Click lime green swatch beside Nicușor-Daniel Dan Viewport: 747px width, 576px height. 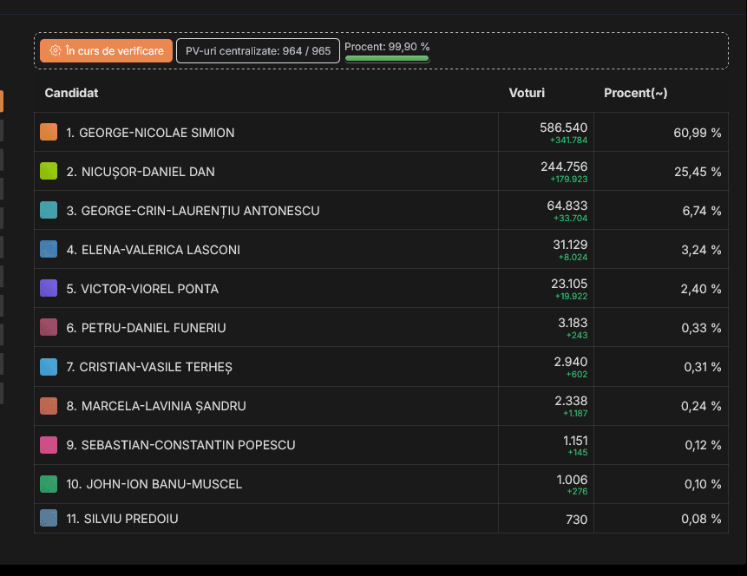click(x=49, y=171)
